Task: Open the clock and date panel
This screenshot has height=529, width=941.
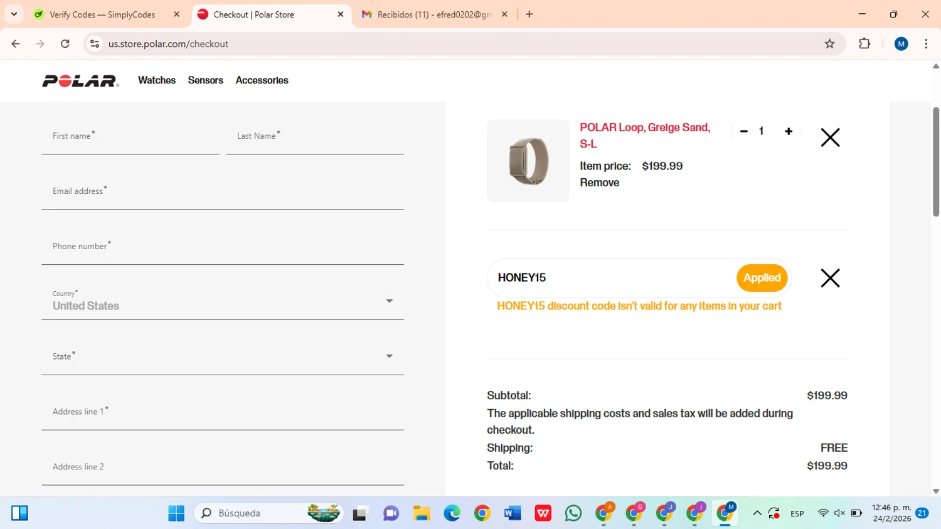Action: coord(891,513)
